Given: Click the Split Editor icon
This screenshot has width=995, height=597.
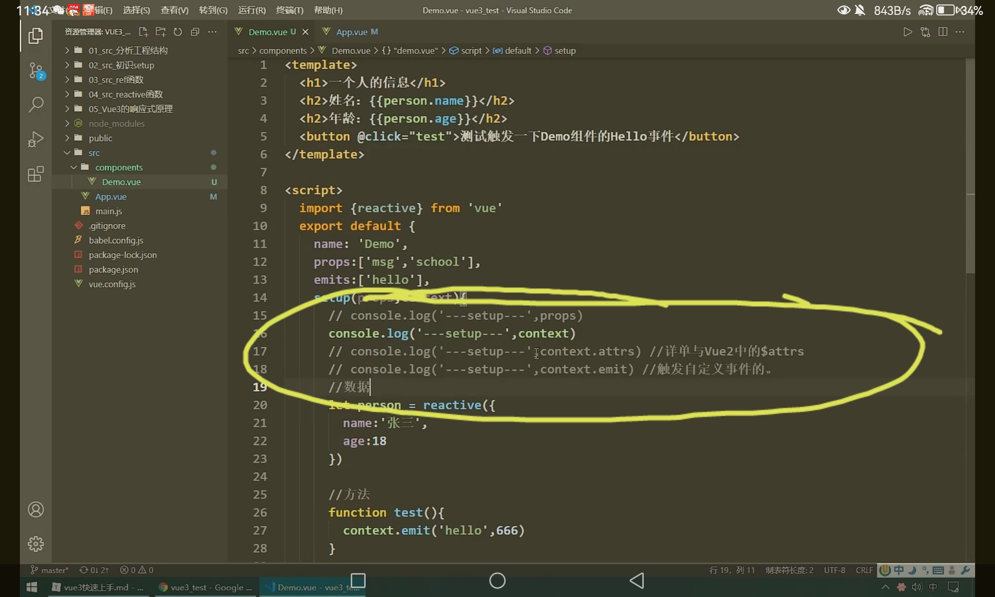Looking at the screenshot, I should click(x=942, y=32).
